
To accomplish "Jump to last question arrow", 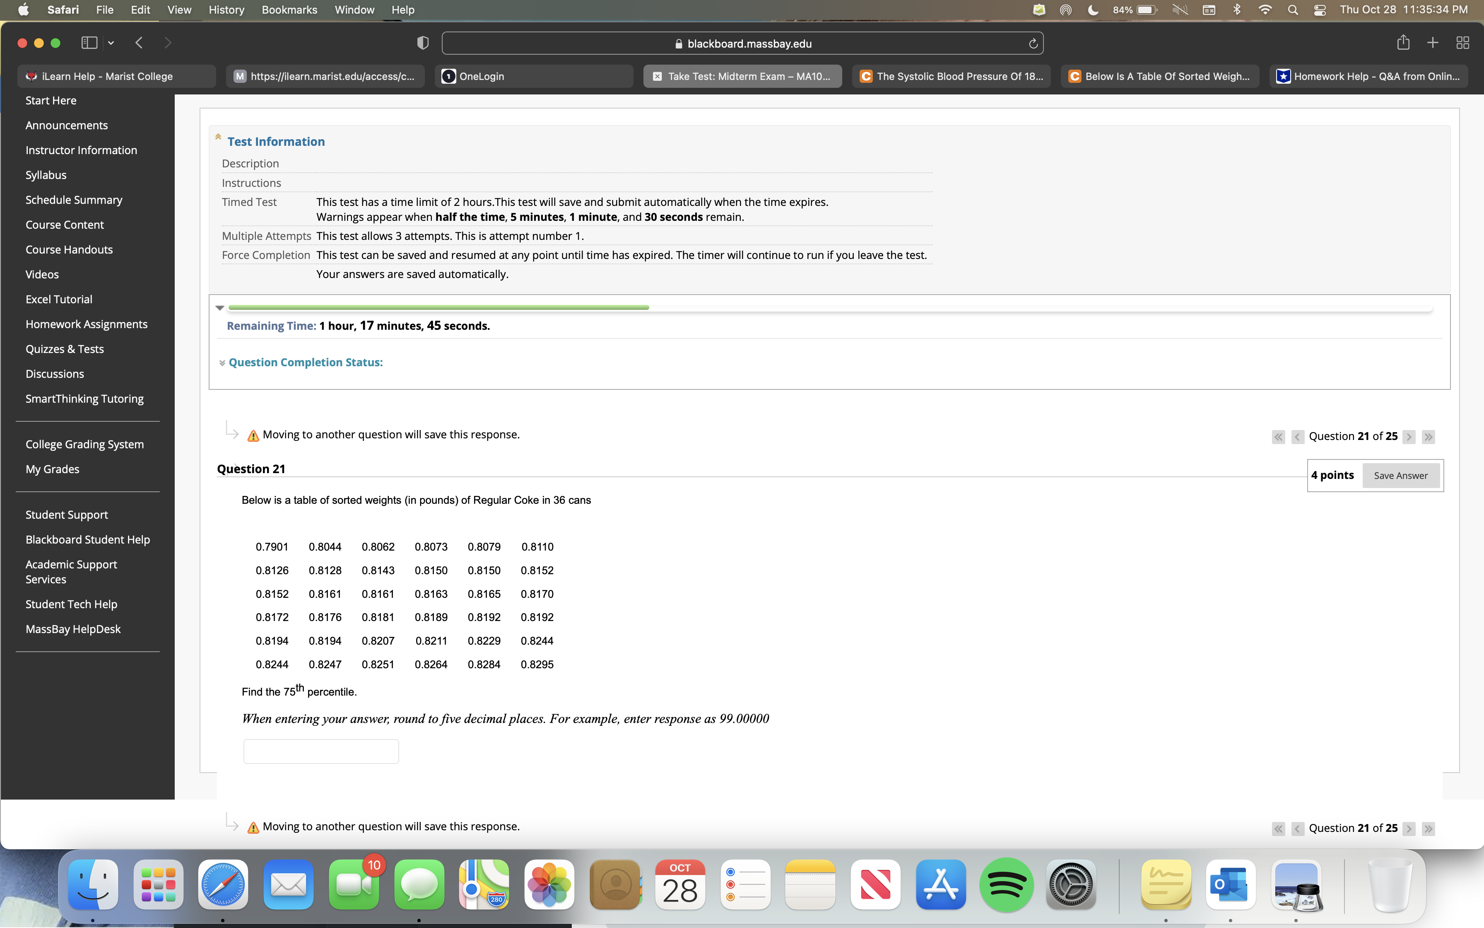I will [x=1428, y=437].
